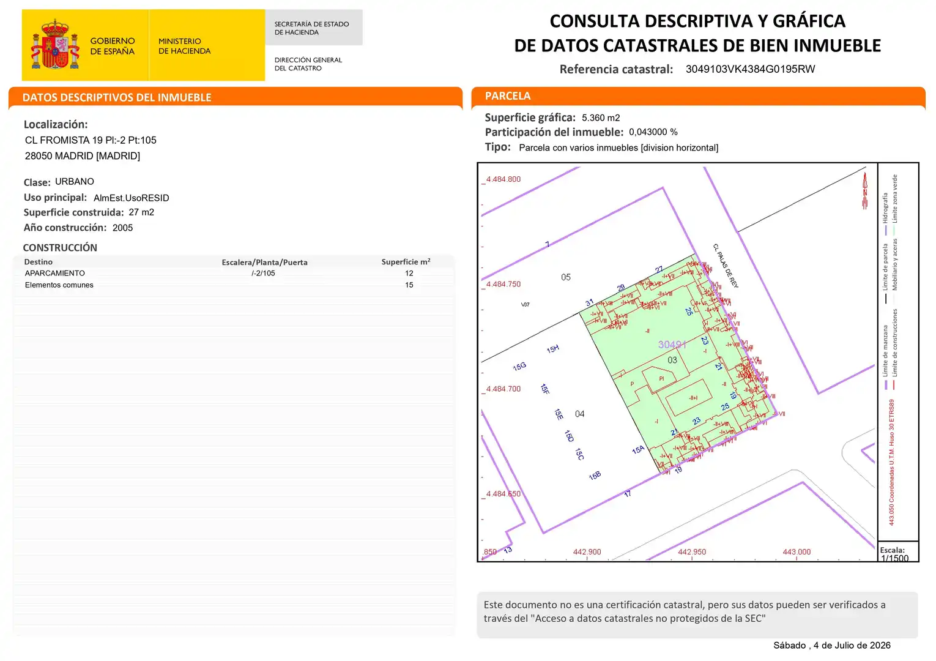The width and height of the screenshot is (936, 661).
Task: Click the /-2/105 stair/floor/door cell
Action: (264, 274)
